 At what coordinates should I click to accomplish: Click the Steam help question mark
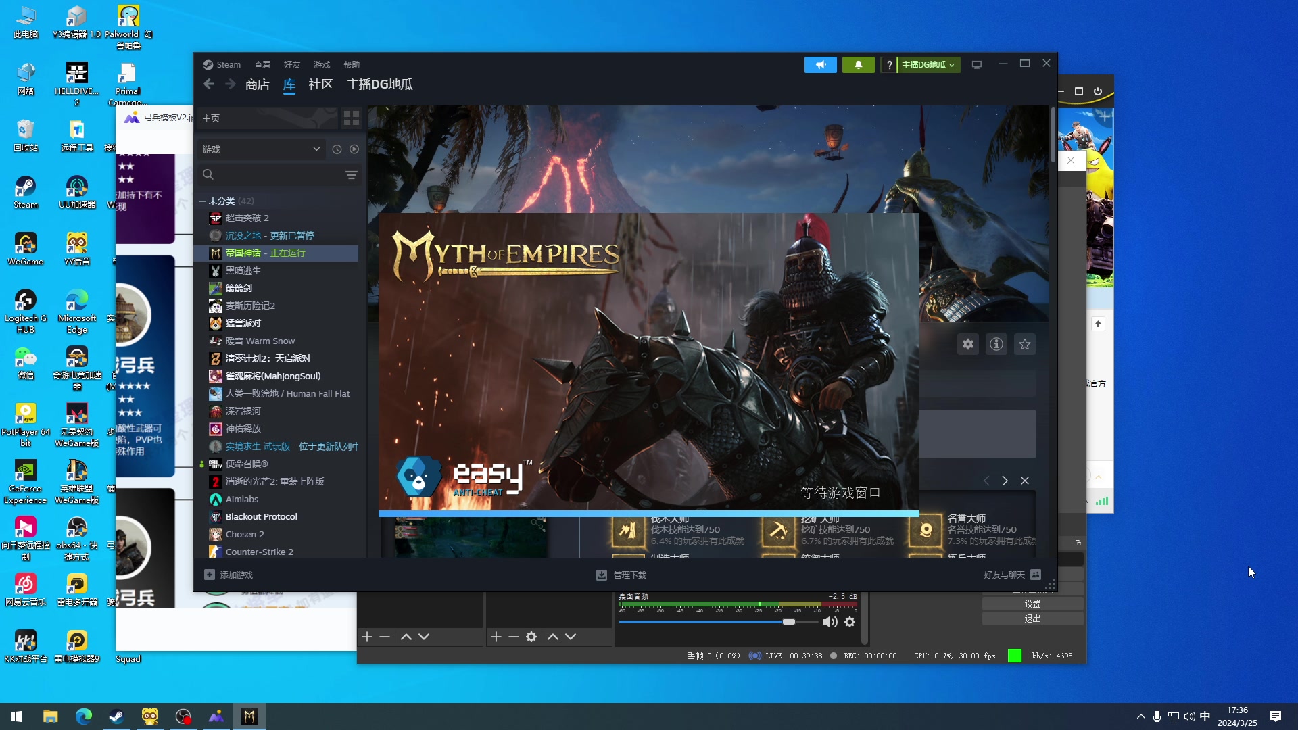click(889, 65)
